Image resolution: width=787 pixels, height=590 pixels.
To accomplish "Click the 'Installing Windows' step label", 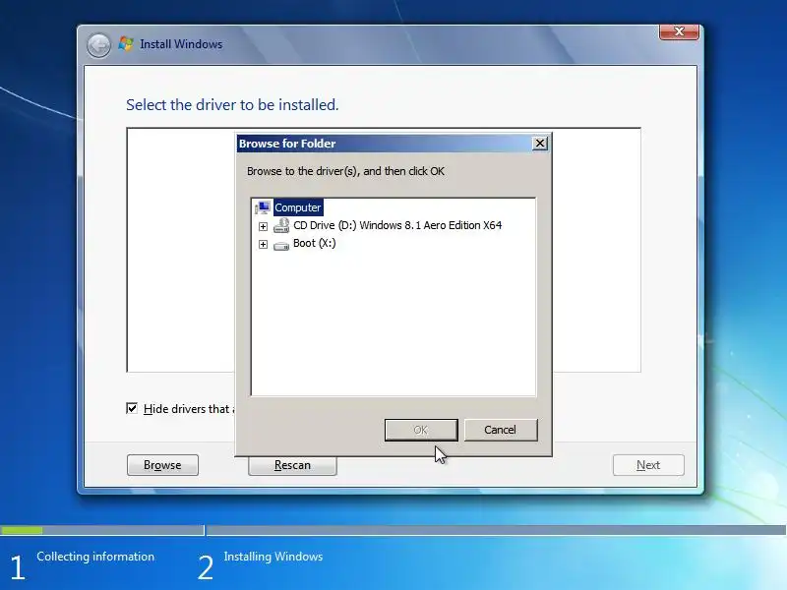I will coord(273,557).
